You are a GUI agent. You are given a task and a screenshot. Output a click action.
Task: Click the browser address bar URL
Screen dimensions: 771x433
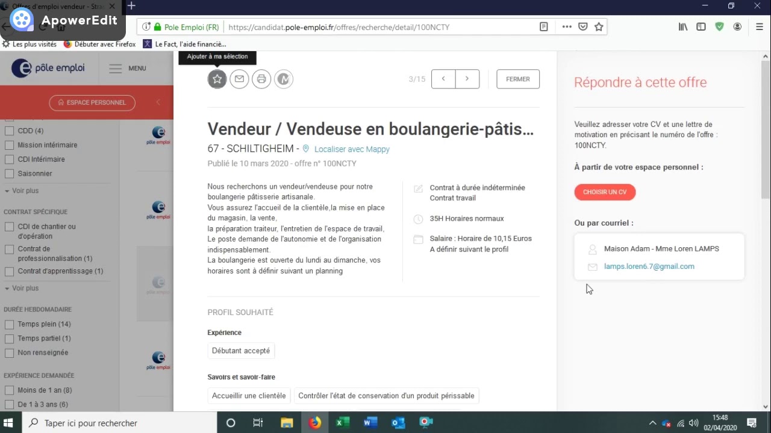(339, 27)
